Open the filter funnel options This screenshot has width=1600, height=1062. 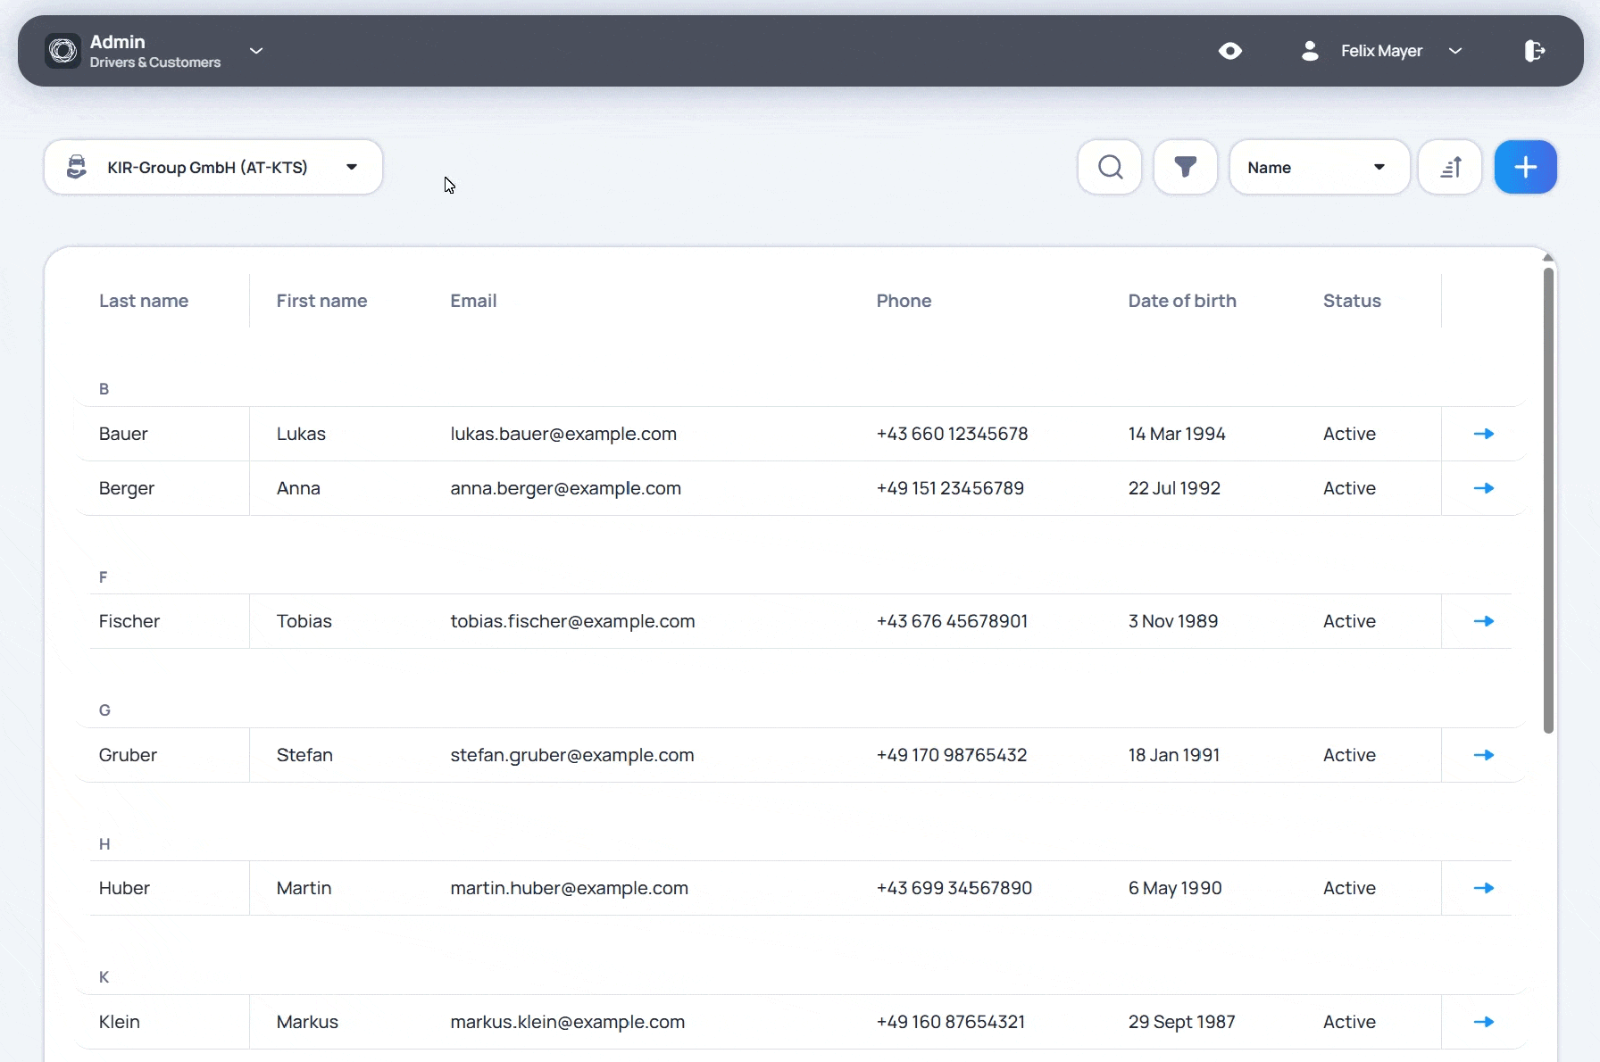click(x=1186, y=167)
